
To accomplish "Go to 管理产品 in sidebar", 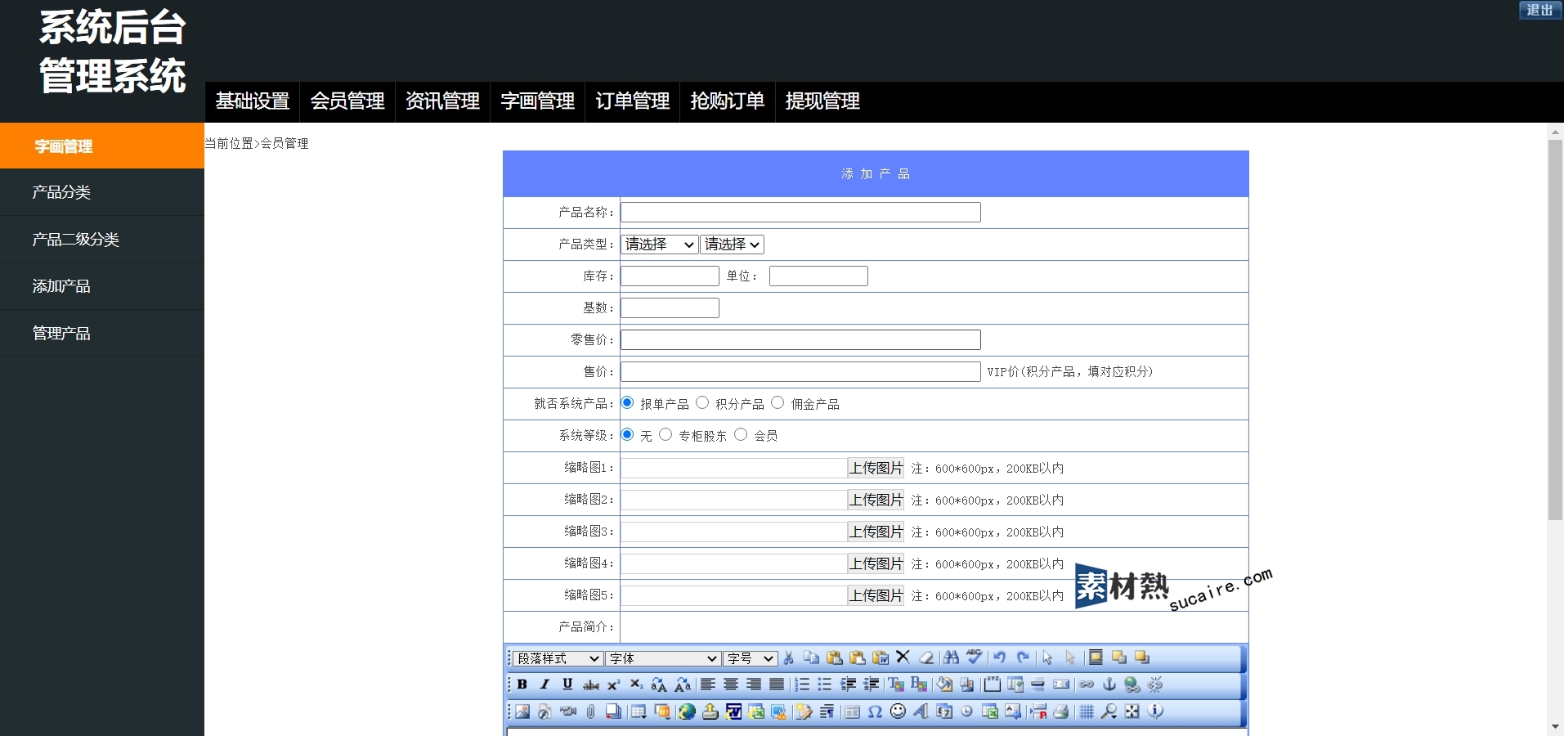I will 102,333.
